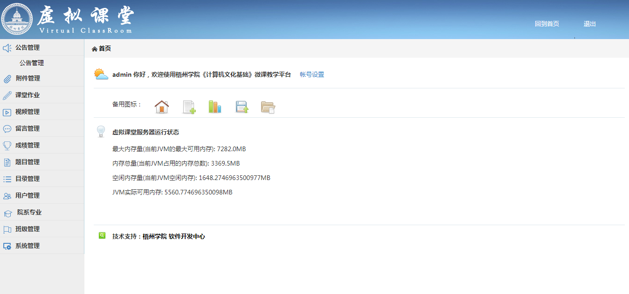Click the new document icon with plus
The image size is (629, 294).
pos(189,107)
